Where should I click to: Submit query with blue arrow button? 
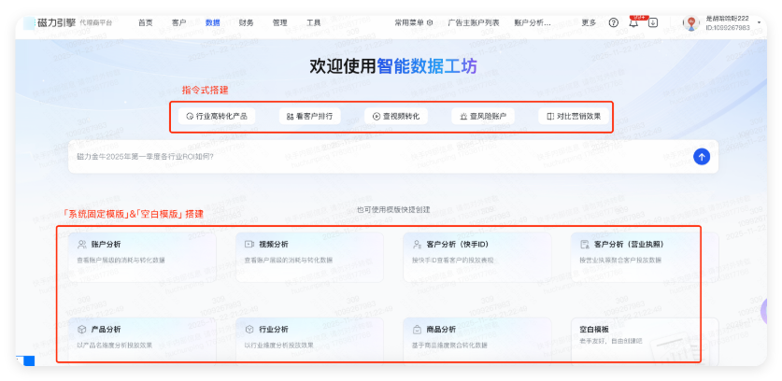point(702,157)
